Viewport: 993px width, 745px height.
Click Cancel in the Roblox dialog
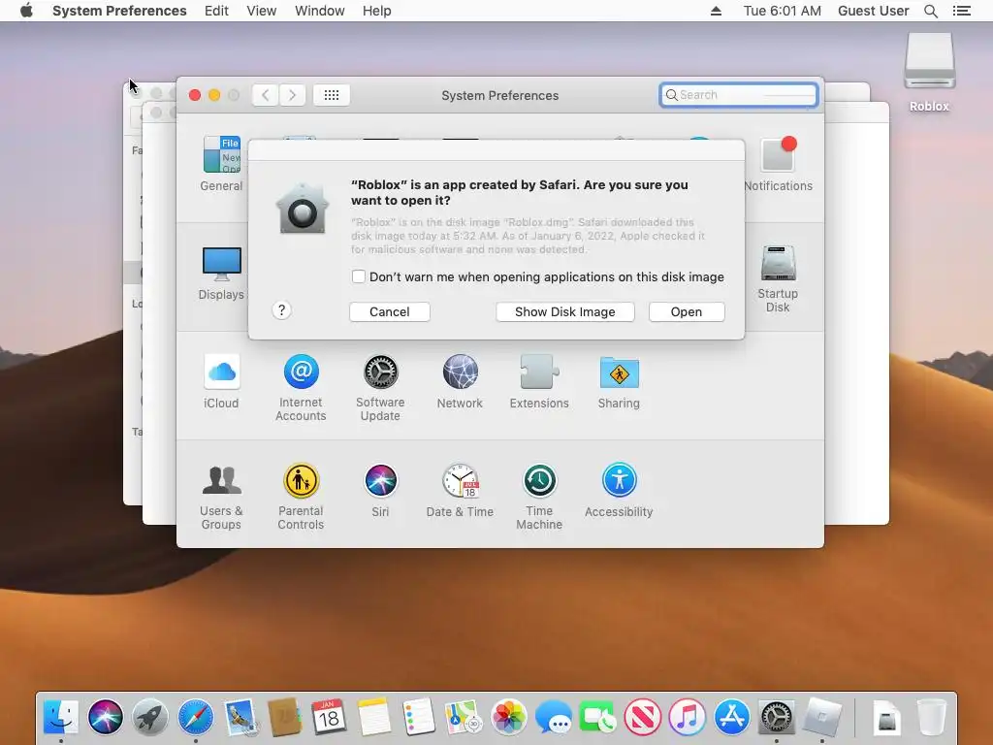pos(390,311)
